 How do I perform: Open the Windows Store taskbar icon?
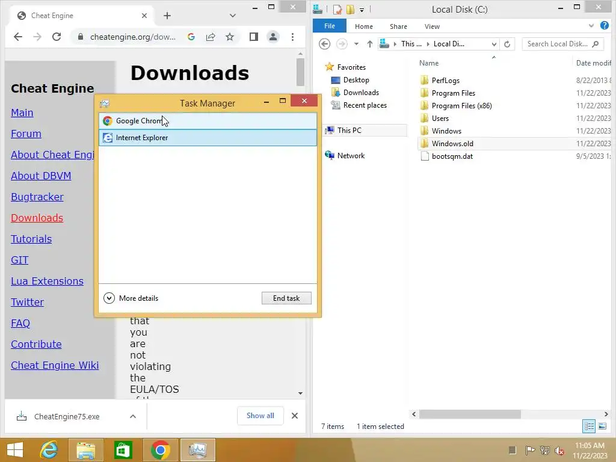[x=123, y=450]
